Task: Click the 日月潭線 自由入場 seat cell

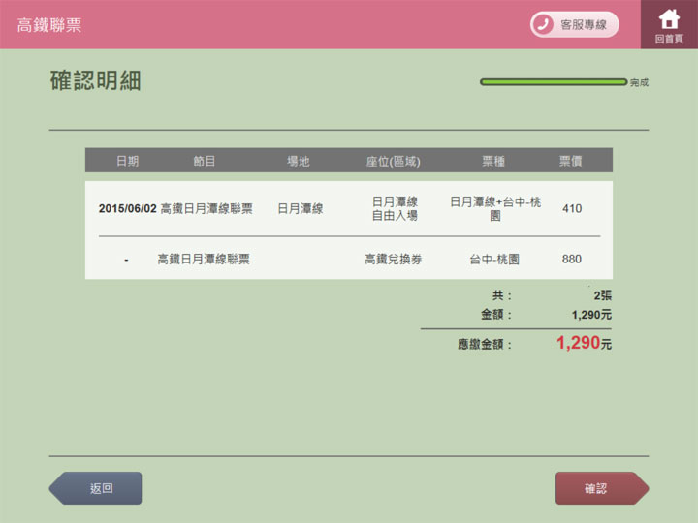Action: 395,208
